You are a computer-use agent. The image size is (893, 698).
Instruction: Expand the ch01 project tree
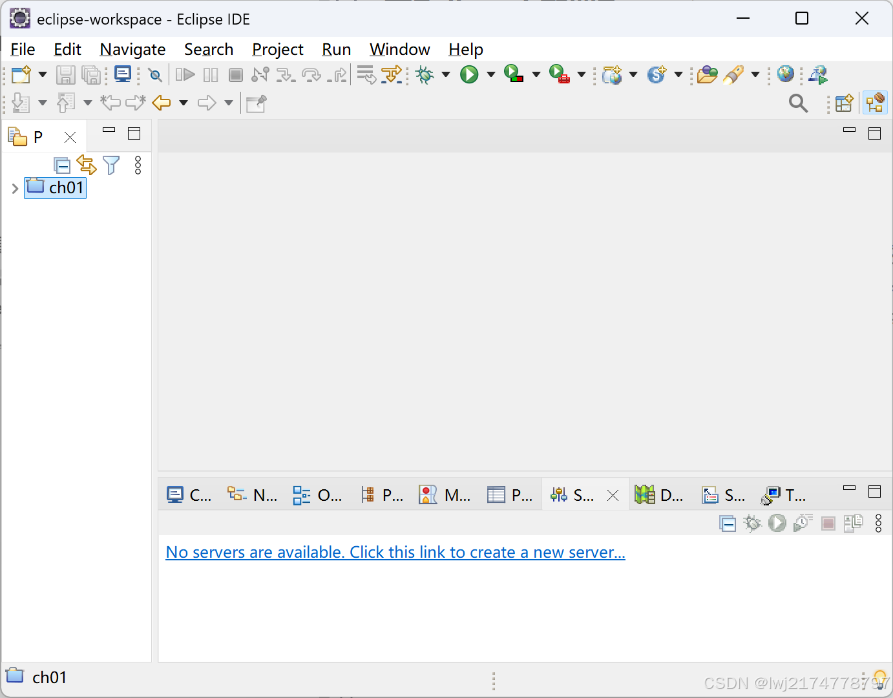[x=15, y=189]
